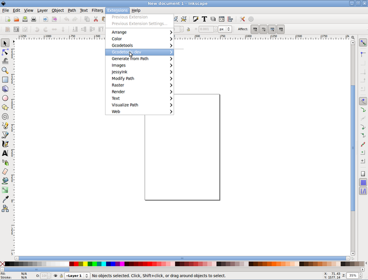This screenshot has height=280, width=368.
Task: Select the Selector arrow tool
Action: pos(5,43)
